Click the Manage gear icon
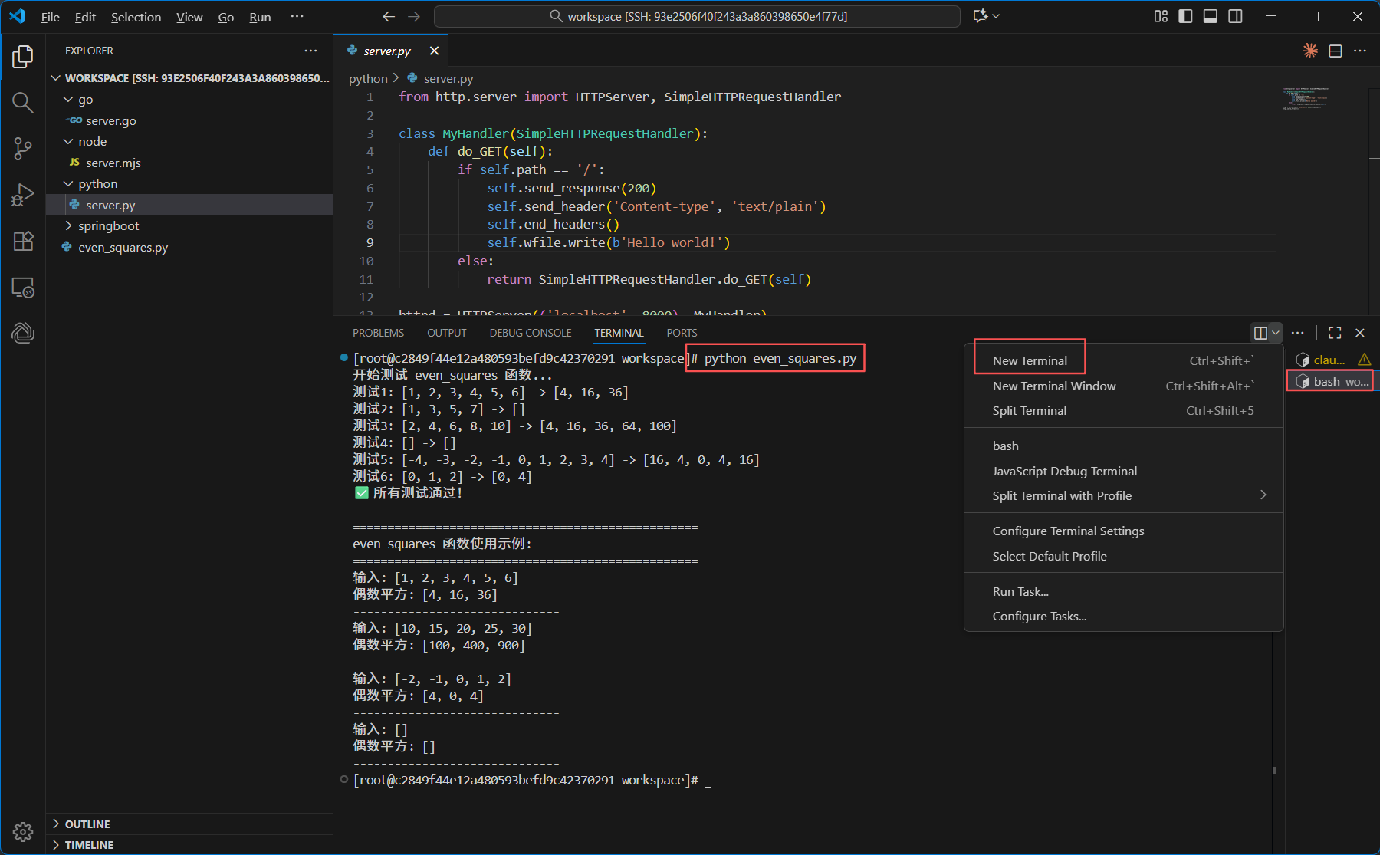Image resolution: width=1380 pixels, height=855 pixels. (x=23, y=831)
